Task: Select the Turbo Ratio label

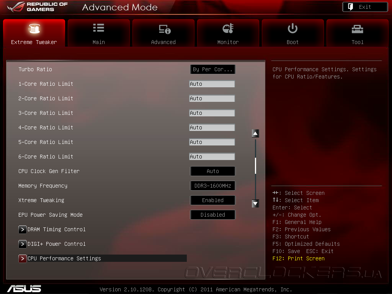Action: (x=35, y=69)
